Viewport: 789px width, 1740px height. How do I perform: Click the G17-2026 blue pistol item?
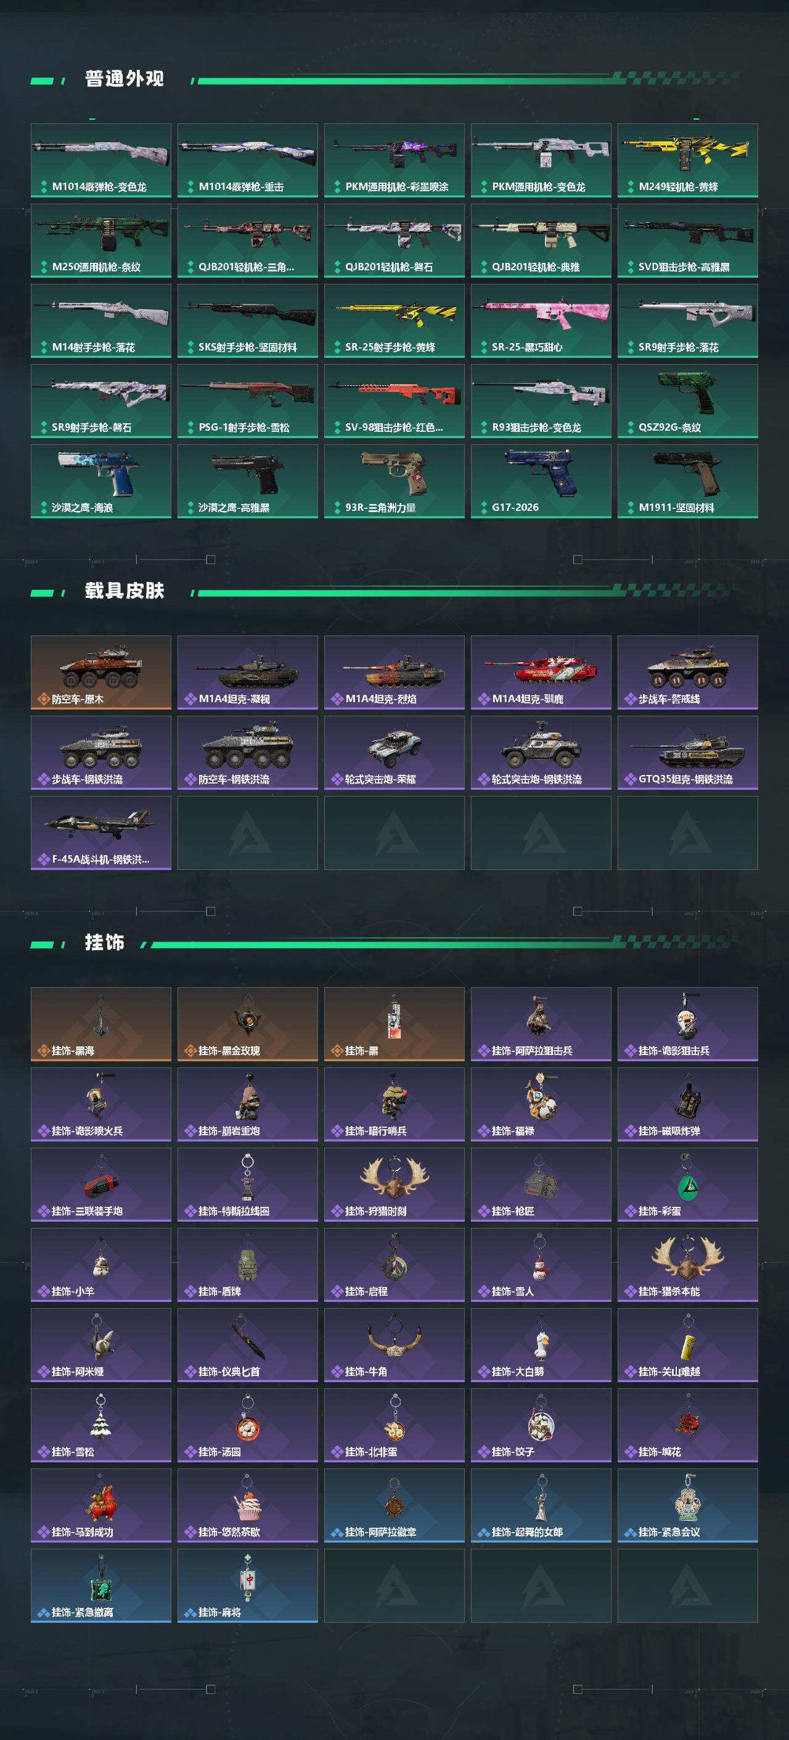(541, 481)
